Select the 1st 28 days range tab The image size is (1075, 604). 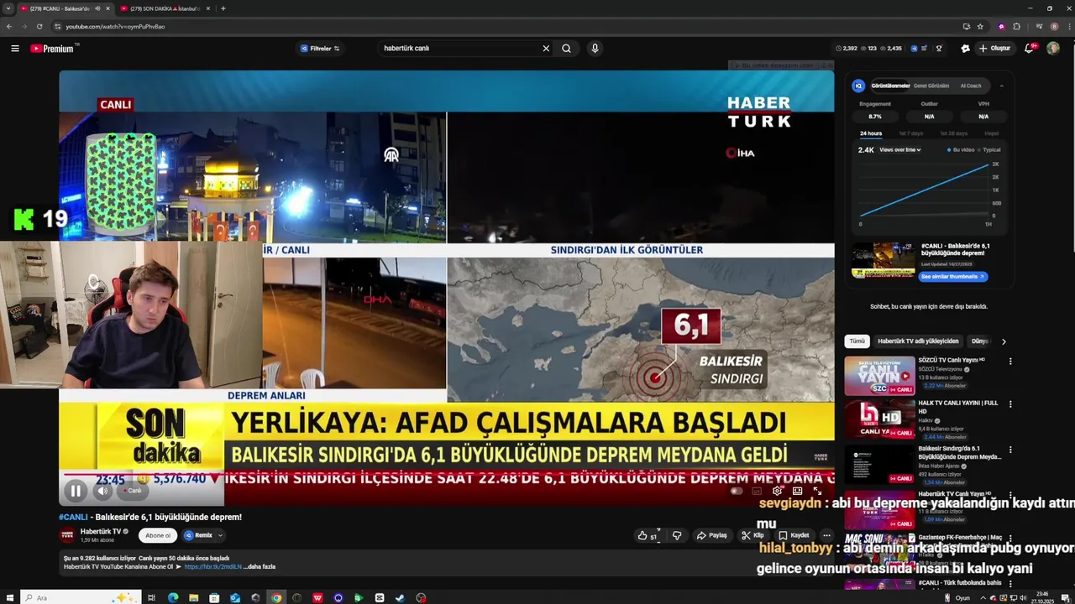point(953,133)
